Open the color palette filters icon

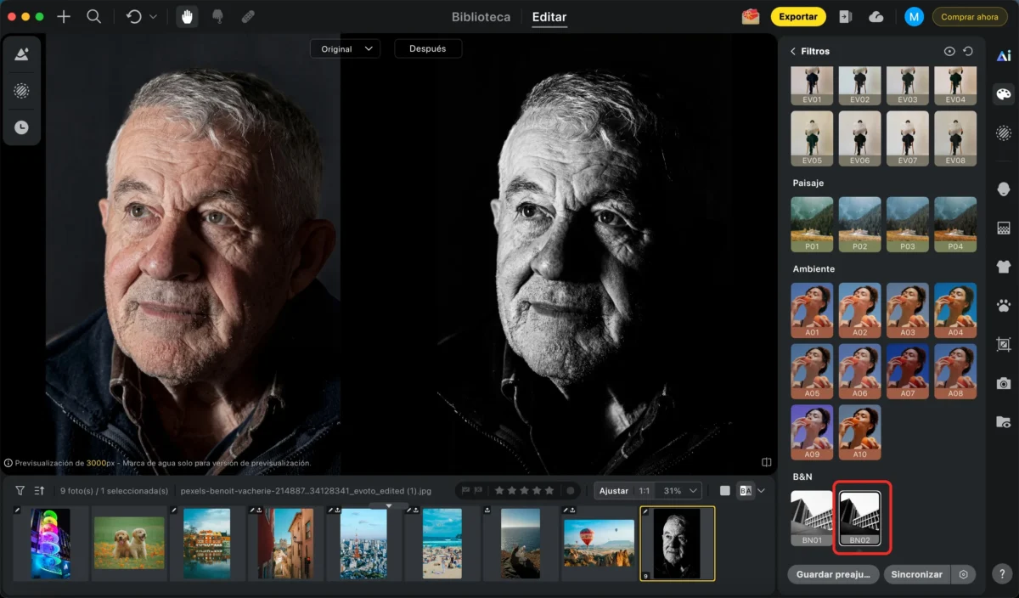click(1004, 94)
